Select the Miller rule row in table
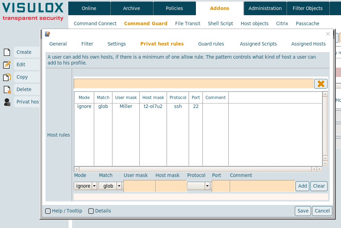Image resolution: width=341 pixels, height=228 pixels. click(126, 107)
